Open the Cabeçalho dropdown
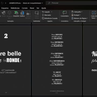 pyautogui.click(x=77, y=12)
